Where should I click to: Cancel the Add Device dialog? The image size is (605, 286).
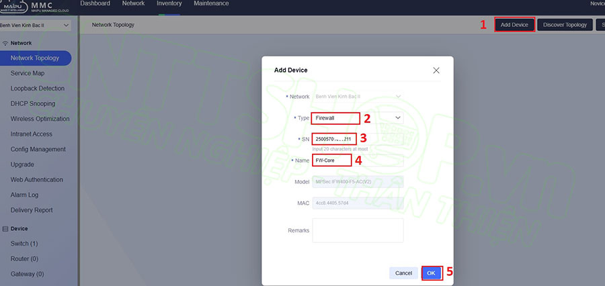tap(403, 273)
